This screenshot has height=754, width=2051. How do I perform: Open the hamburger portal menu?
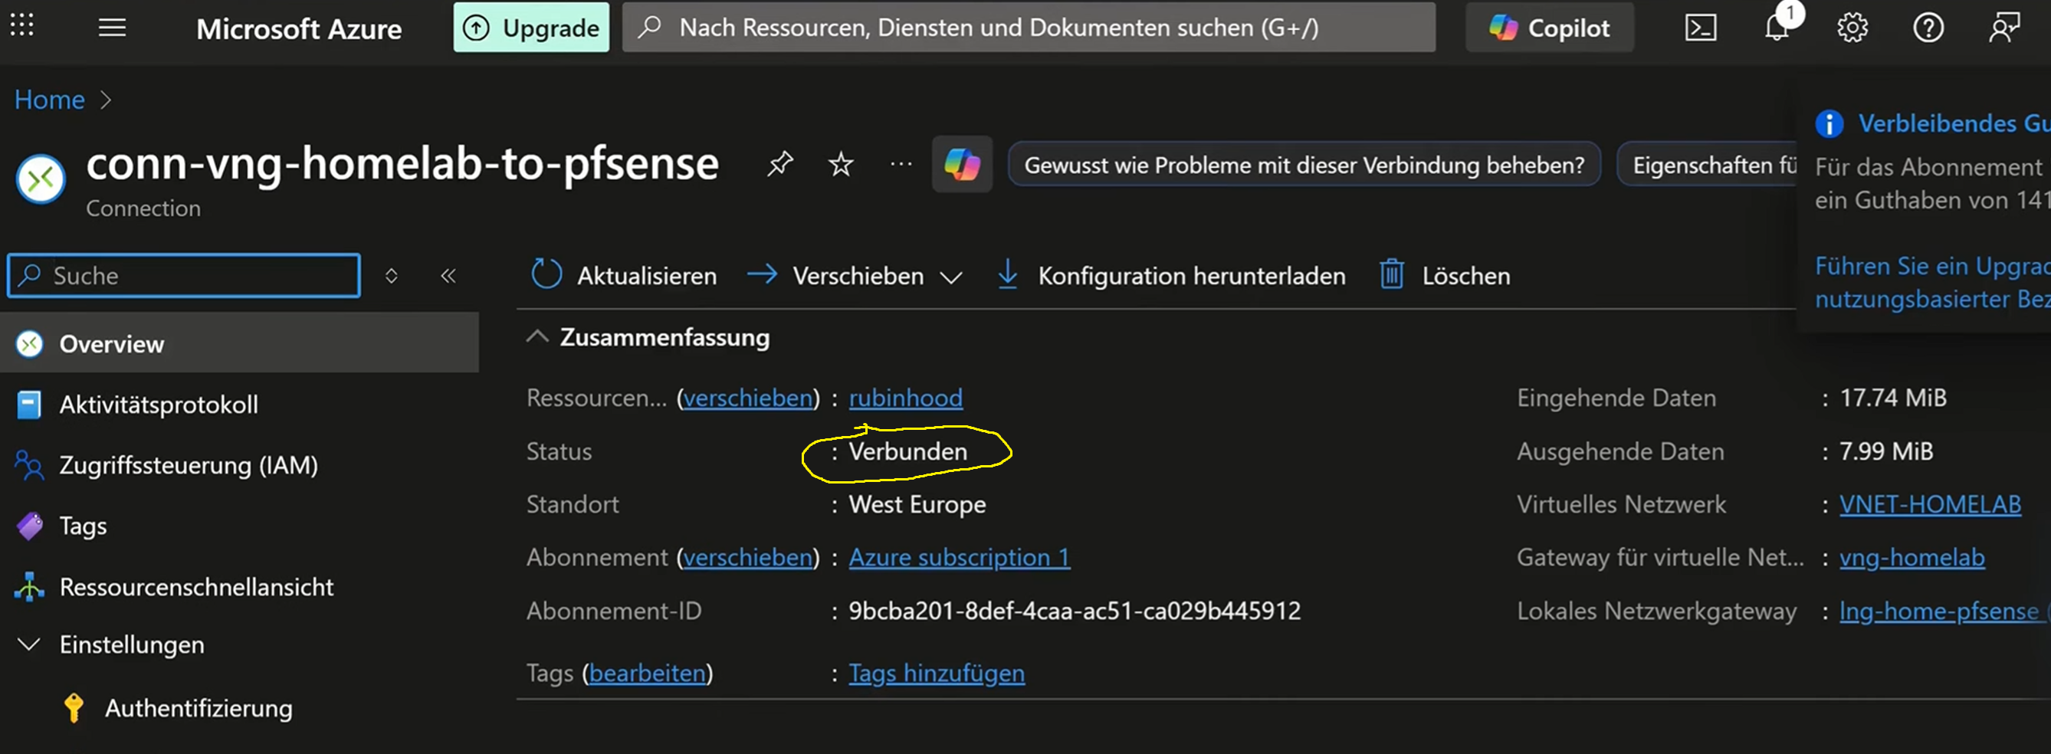[x=112, y=28]
